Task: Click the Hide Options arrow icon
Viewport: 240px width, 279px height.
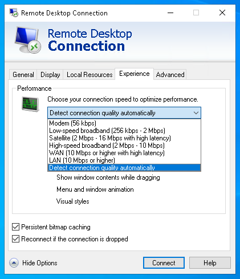Action: tap(14, 263)
